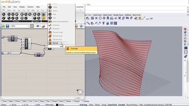Screen dimensions: 189x106
Task: Toggle the eye preview icon in canvas toolbar
Action: pos(38,26)
